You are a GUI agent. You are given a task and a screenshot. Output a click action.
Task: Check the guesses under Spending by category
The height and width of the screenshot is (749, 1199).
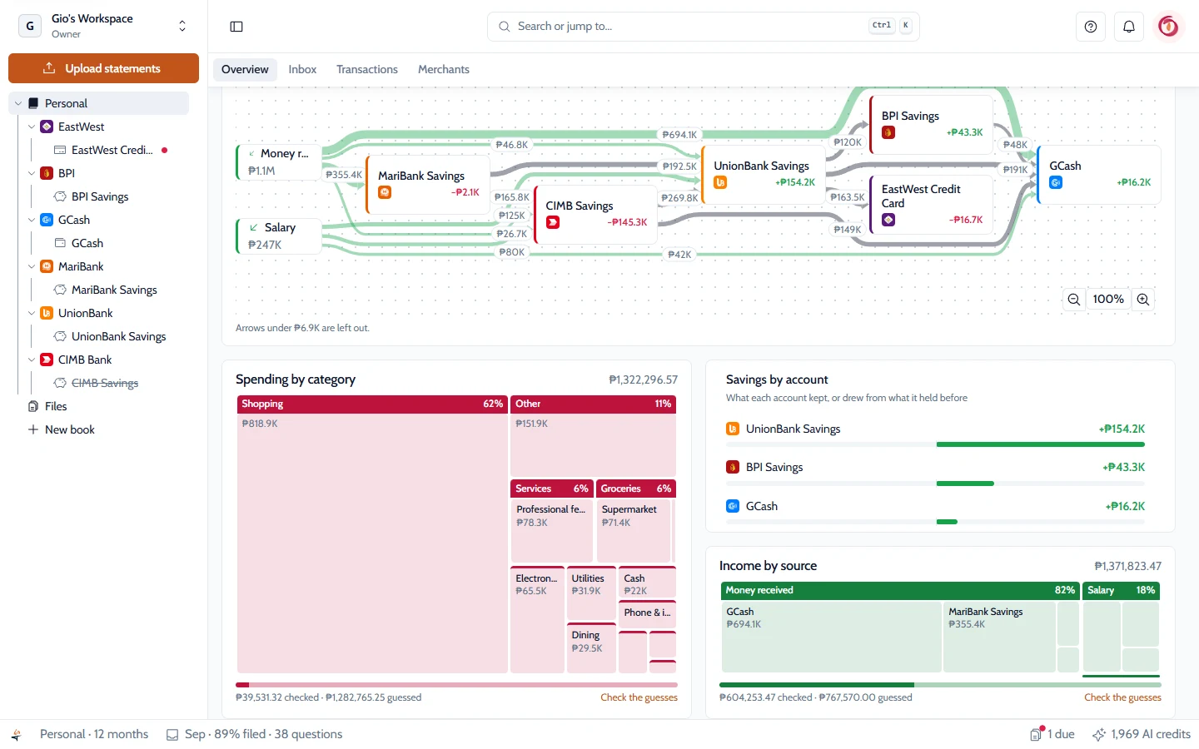pos(639,697)
